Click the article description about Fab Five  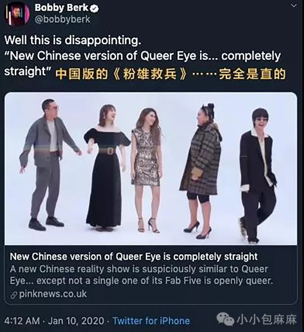click(141, 275)
